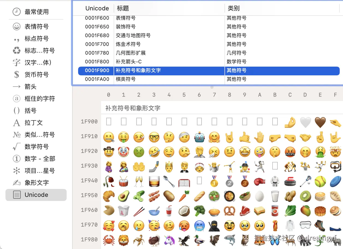Click the 类别 column header
Screen dimensions: 343x249
(x=234, y=8)
